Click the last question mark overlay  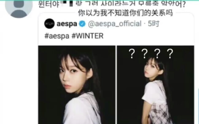[x=170, y=54]
